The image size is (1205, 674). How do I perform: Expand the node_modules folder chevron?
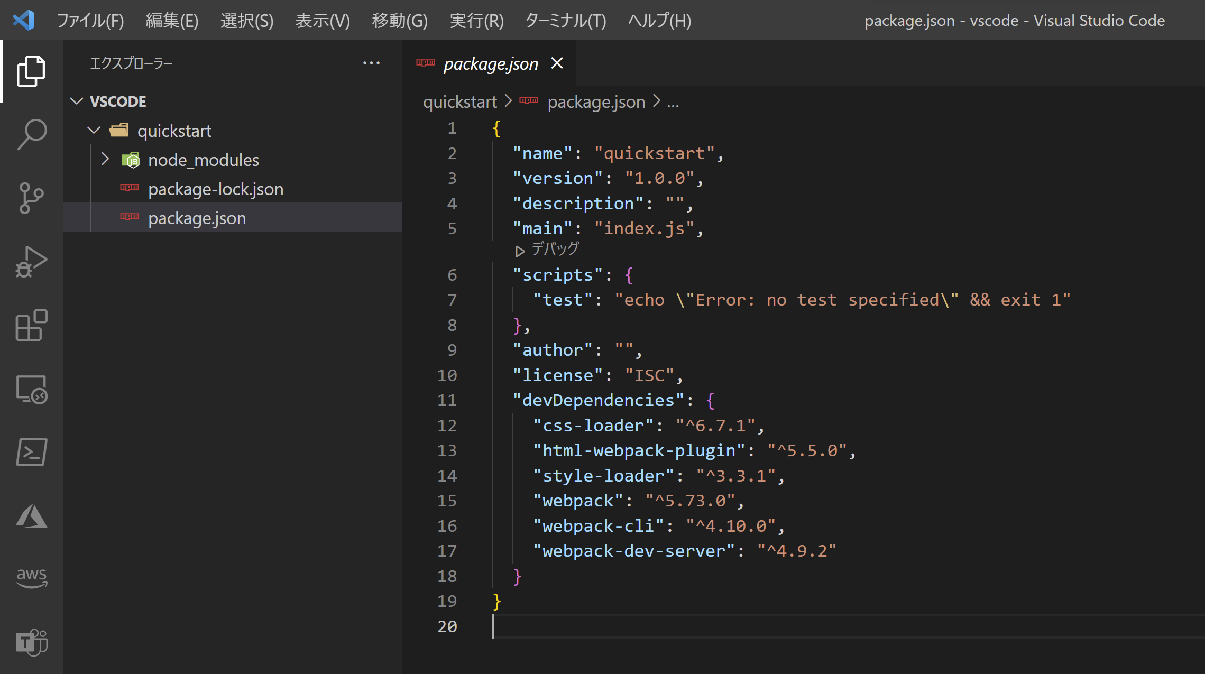pos(105,159)
